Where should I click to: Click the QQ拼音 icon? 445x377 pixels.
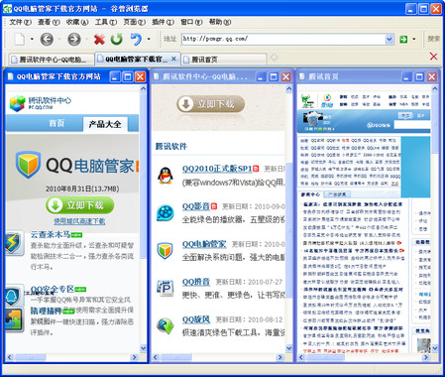click(165, 288)
